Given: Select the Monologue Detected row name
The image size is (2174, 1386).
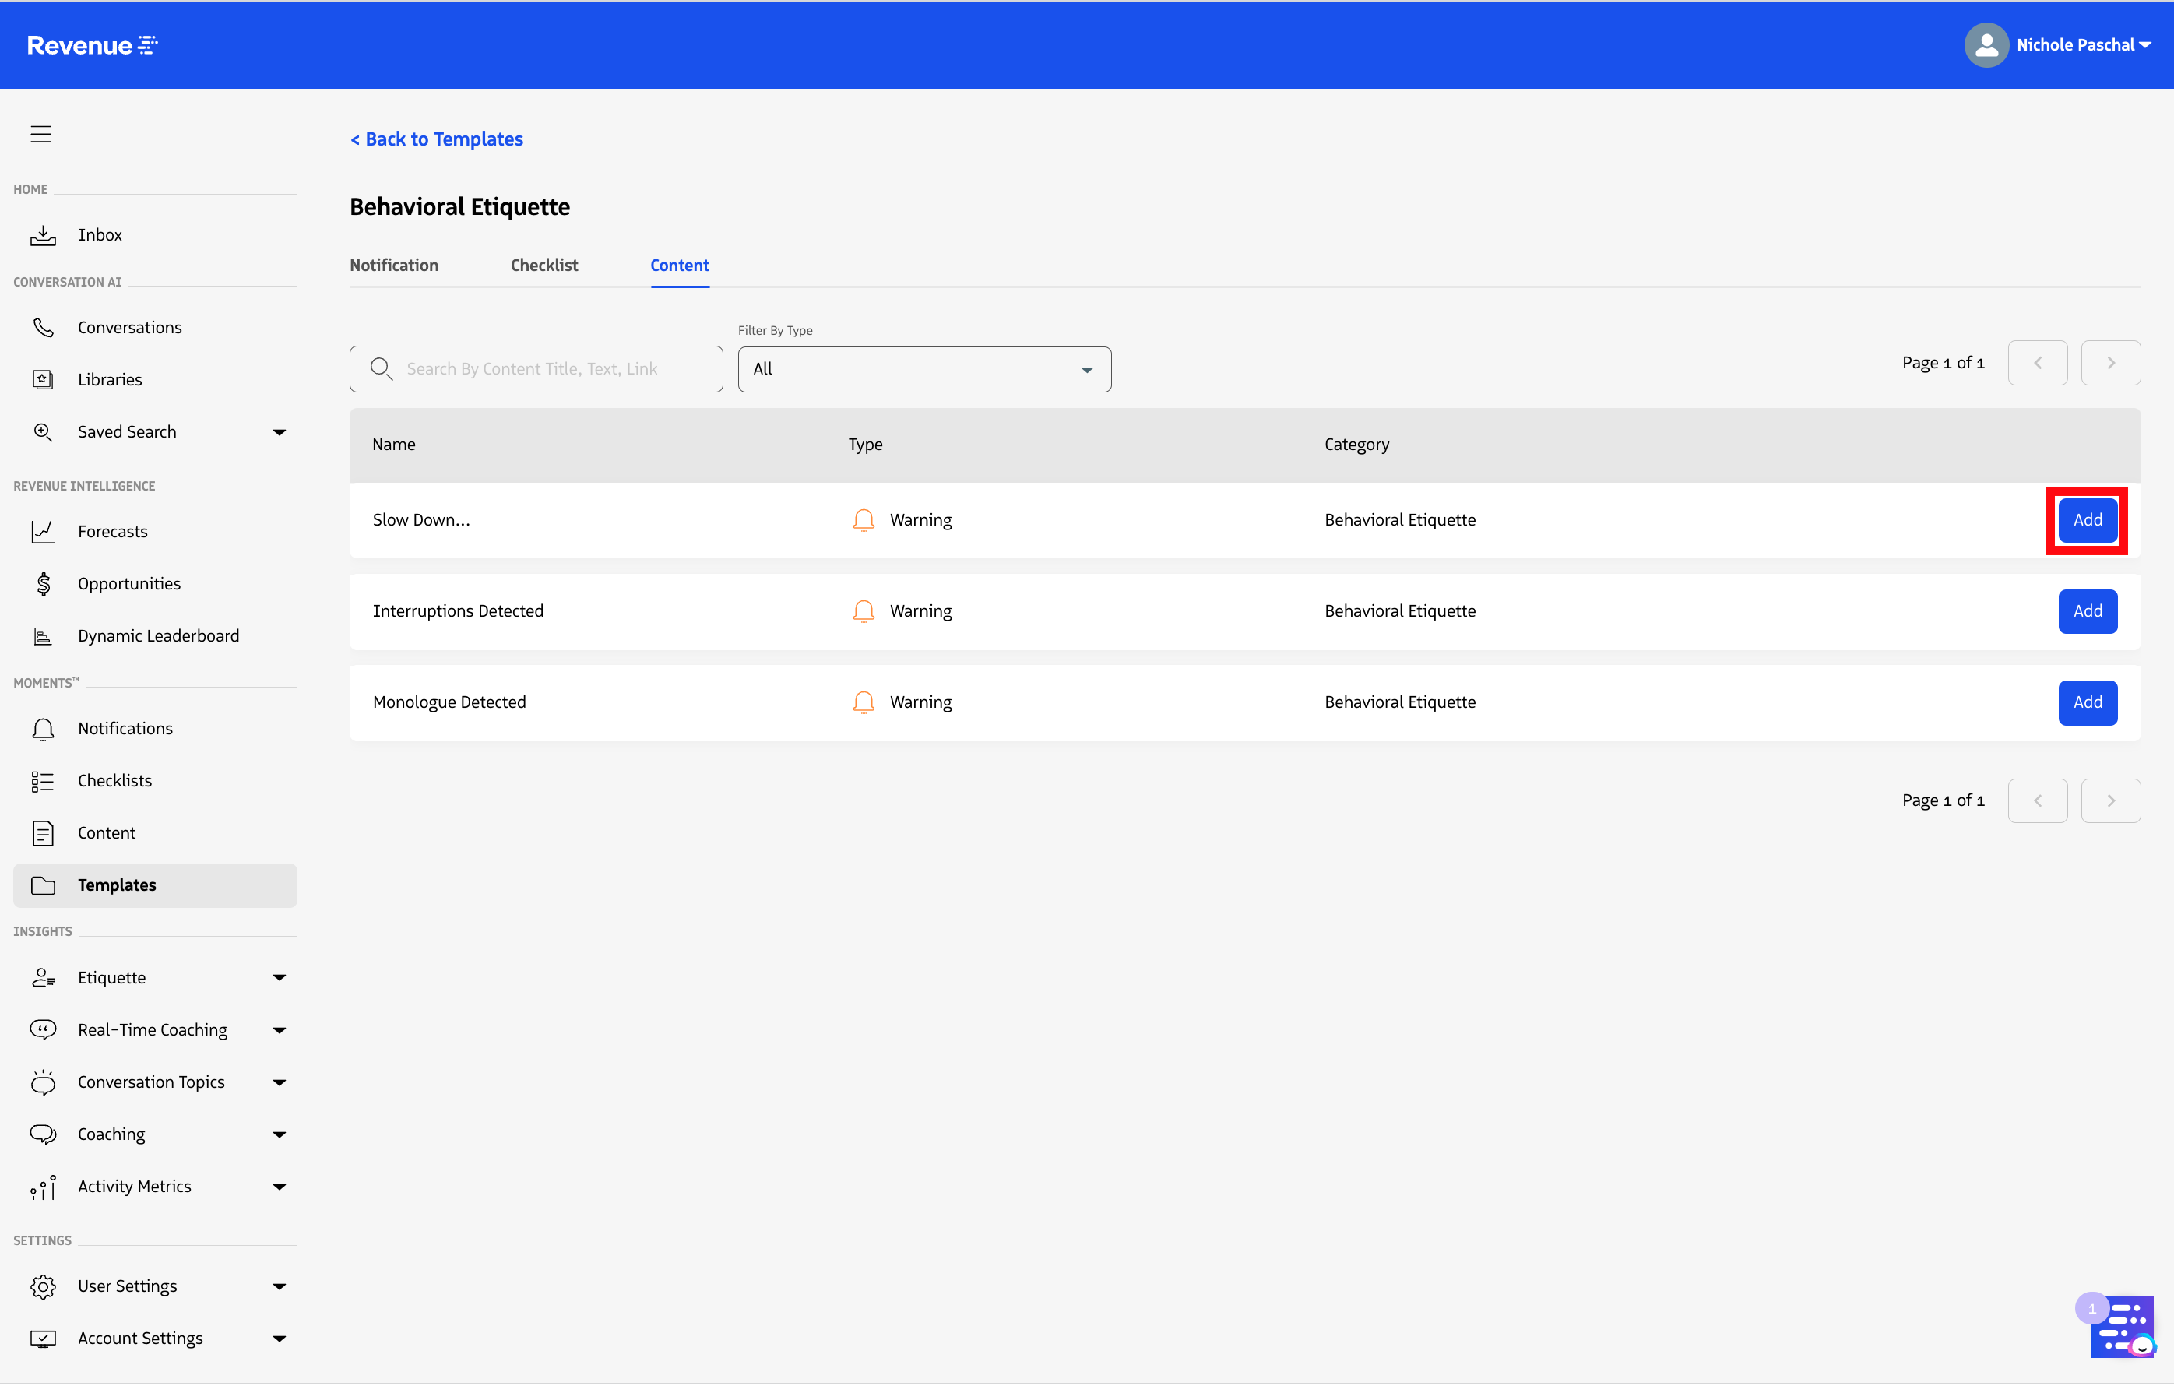Looking at the screenshot, I should click(449, 702).
